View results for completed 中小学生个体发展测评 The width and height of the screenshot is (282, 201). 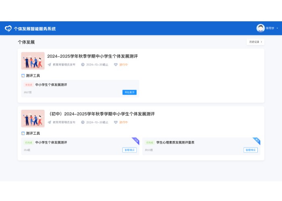click(129, 150)
